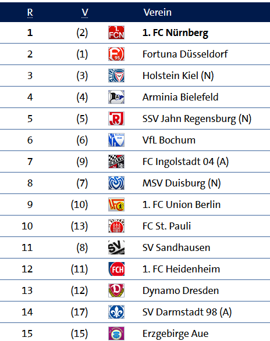Click the SV Sandhausen logo

click(x=116, y=247)
